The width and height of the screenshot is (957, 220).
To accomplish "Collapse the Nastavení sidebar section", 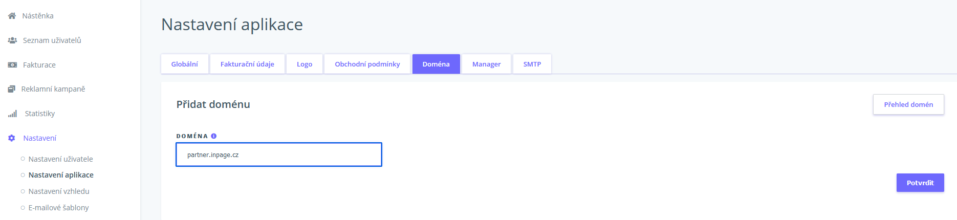I will pos(39,138).
